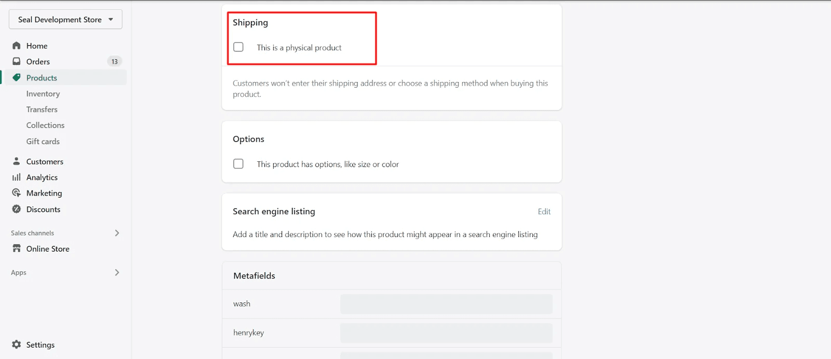Click the Analytics bar chart icon
831x359 pixels.
click(x=17, y=177)
